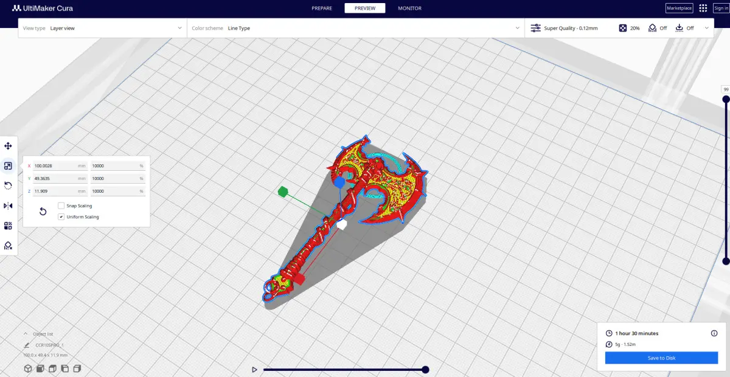Screen dimensions: 730x377
Task: Click the reset scale arrow icon
Action: (43, 211)
